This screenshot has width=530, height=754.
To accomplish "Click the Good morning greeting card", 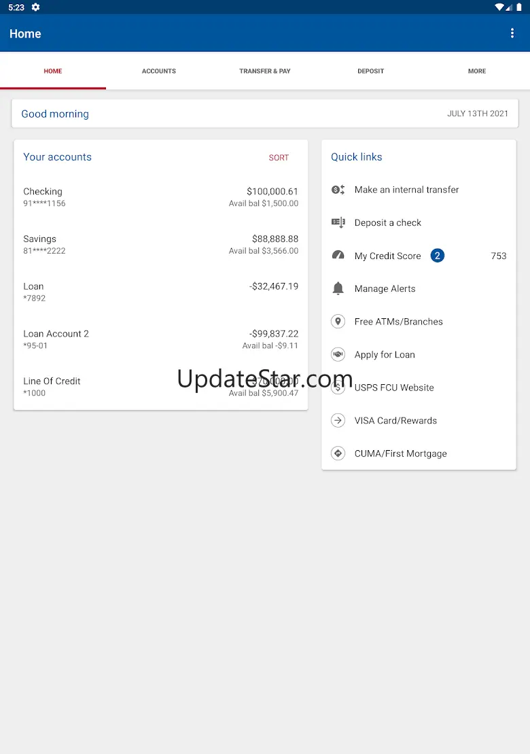I will (265, 114).
